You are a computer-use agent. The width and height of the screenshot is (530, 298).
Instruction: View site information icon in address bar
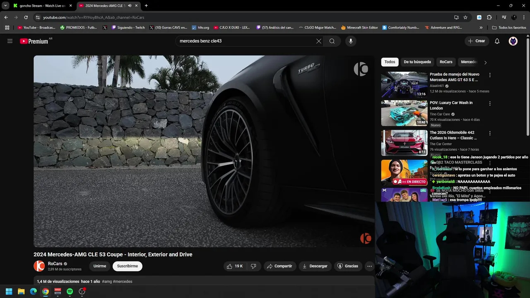[38, 17]
